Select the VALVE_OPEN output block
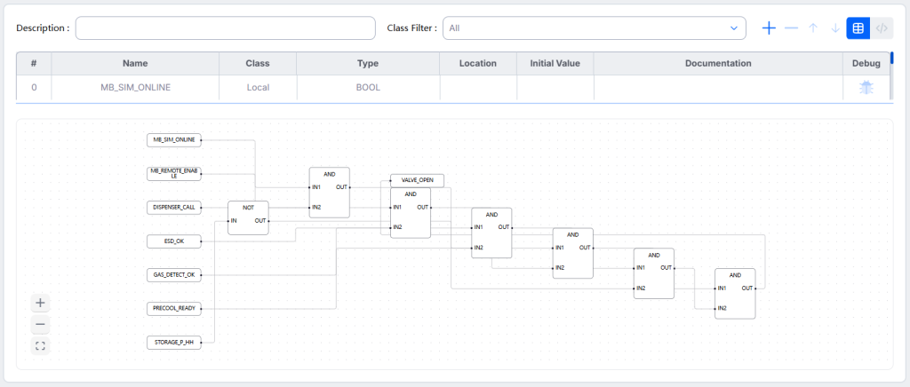910x387 pixels. coord(417,180)
